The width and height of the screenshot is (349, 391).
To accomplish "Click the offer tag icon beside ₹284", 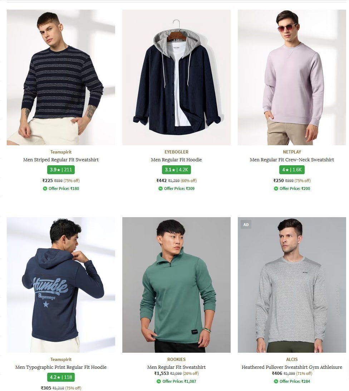I will [x=276, y=381].
